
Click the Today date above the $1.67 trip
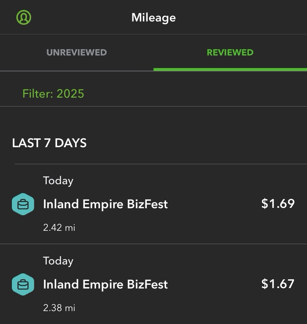pyautogui.click(x=58, y=261)
